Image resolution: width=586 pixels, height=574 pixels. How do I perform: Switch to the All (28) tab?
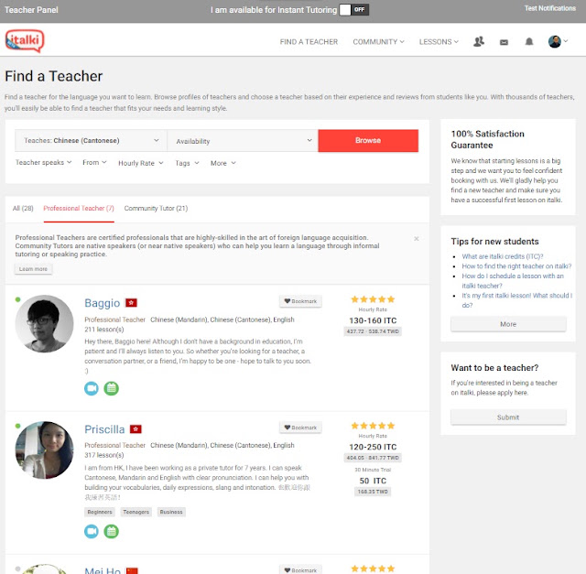[x=23, y=208]
